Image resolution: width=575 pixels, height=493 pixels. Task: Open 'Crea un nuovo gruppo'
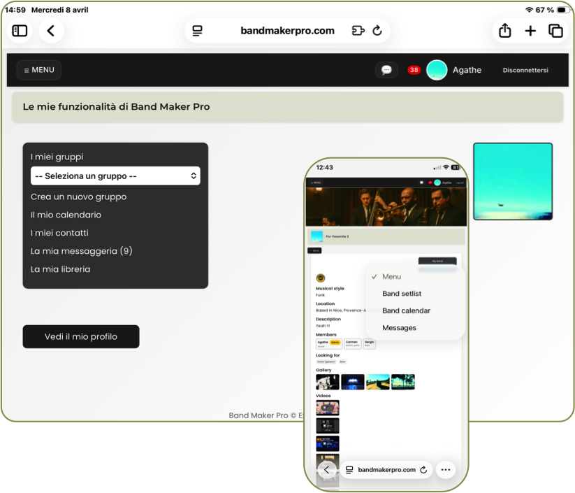tap(78, 197)
